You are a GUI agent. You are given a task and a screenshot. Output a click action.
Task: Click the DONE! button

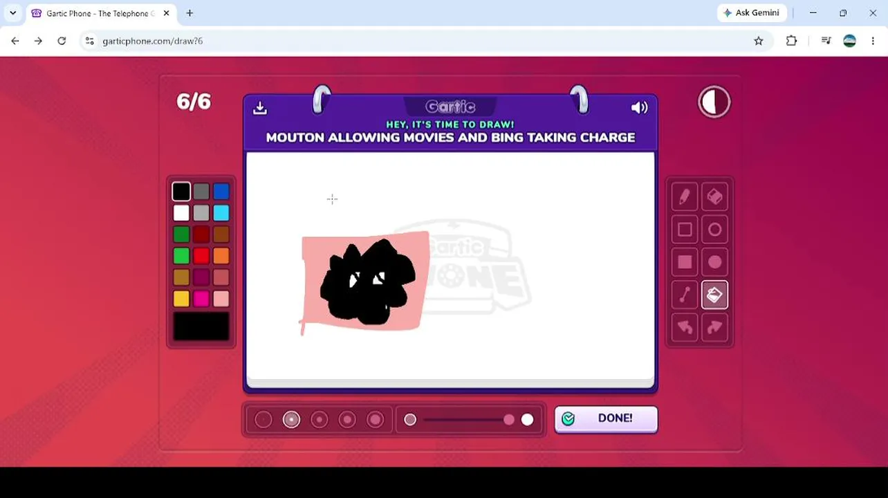coord(606,419)
